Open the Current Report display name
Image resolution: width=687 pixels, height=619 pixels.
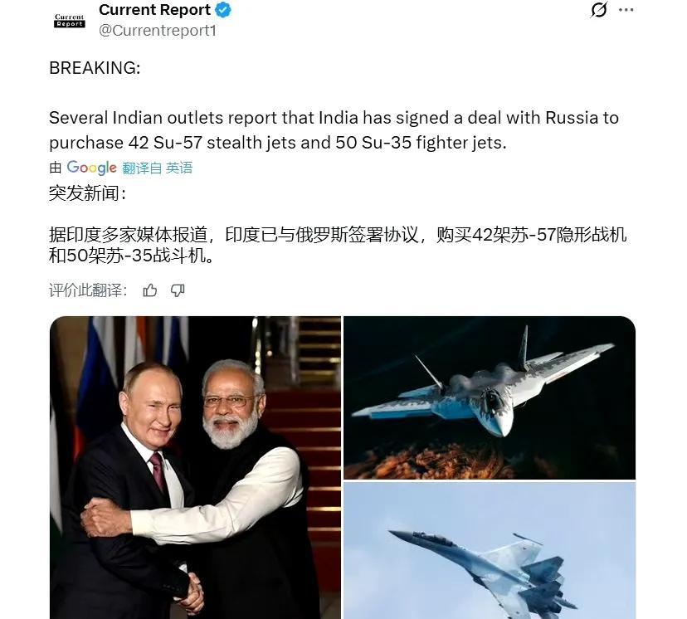(x=154, y=10)
